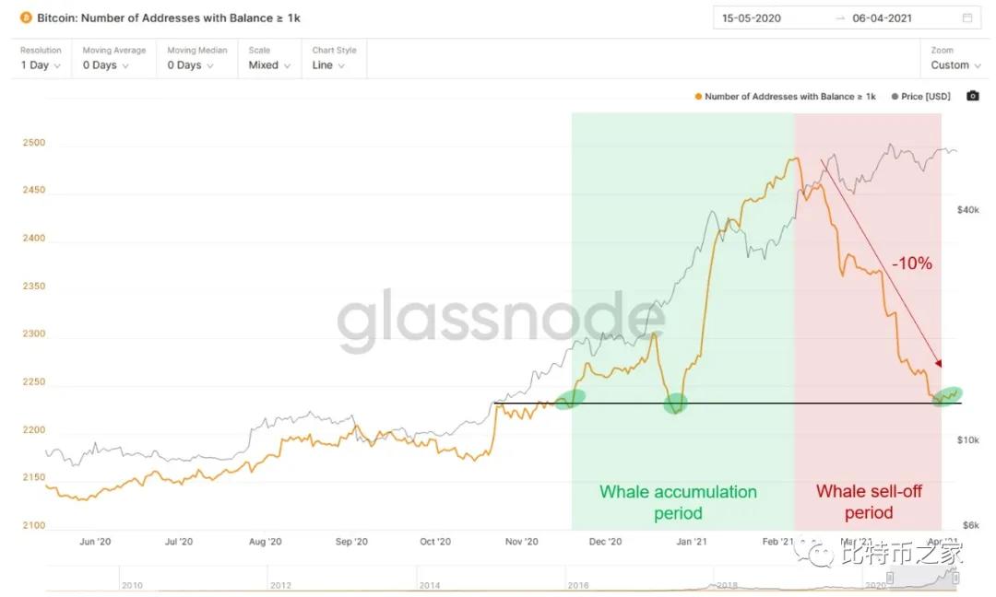Open the calendar date picker icon
The width and height of the screenshot is (996, 597).
click(966, 18)
